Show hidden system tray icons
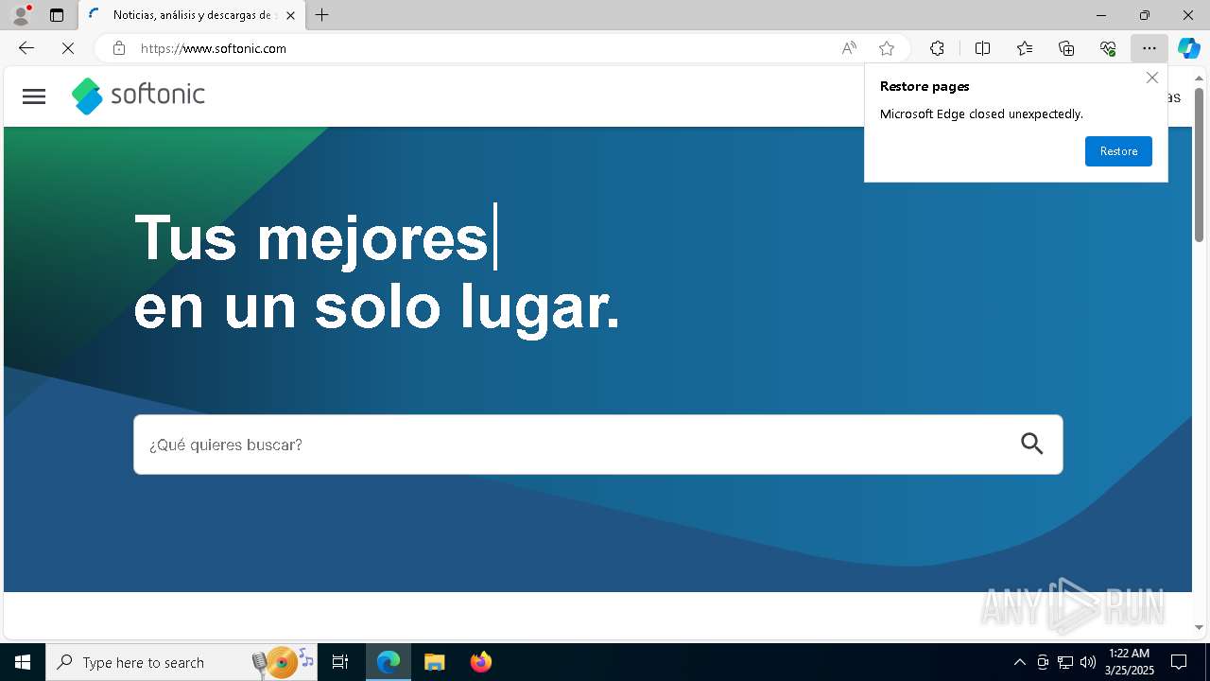The height and width of the screenshot is (681, 1210). tap(1019, 662)
